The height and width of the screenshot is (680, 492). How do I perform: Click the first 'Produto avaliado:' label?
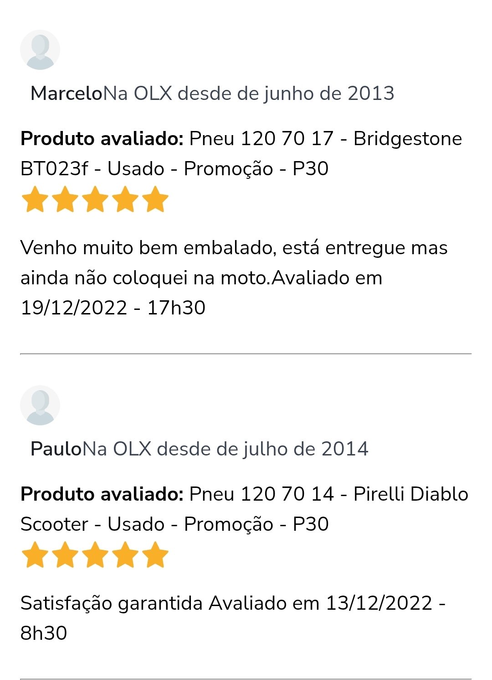(102, 138)
